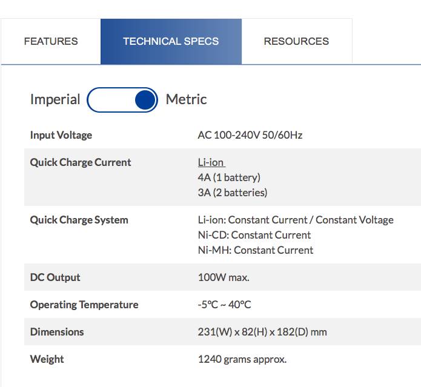Click the underlined Li-ion text
This screenshot has height=387, width=421.
211,162
